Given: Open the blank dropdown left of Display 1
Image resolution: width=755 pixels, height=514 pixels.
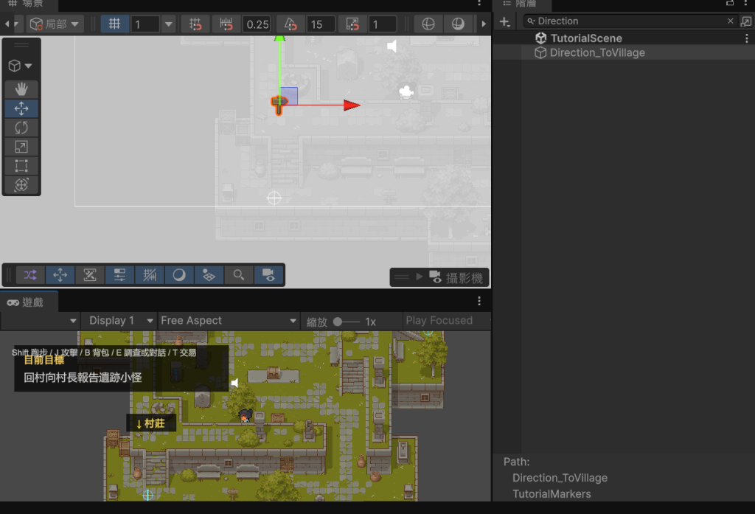Looking at the screenshot, I should click(40, 321).
